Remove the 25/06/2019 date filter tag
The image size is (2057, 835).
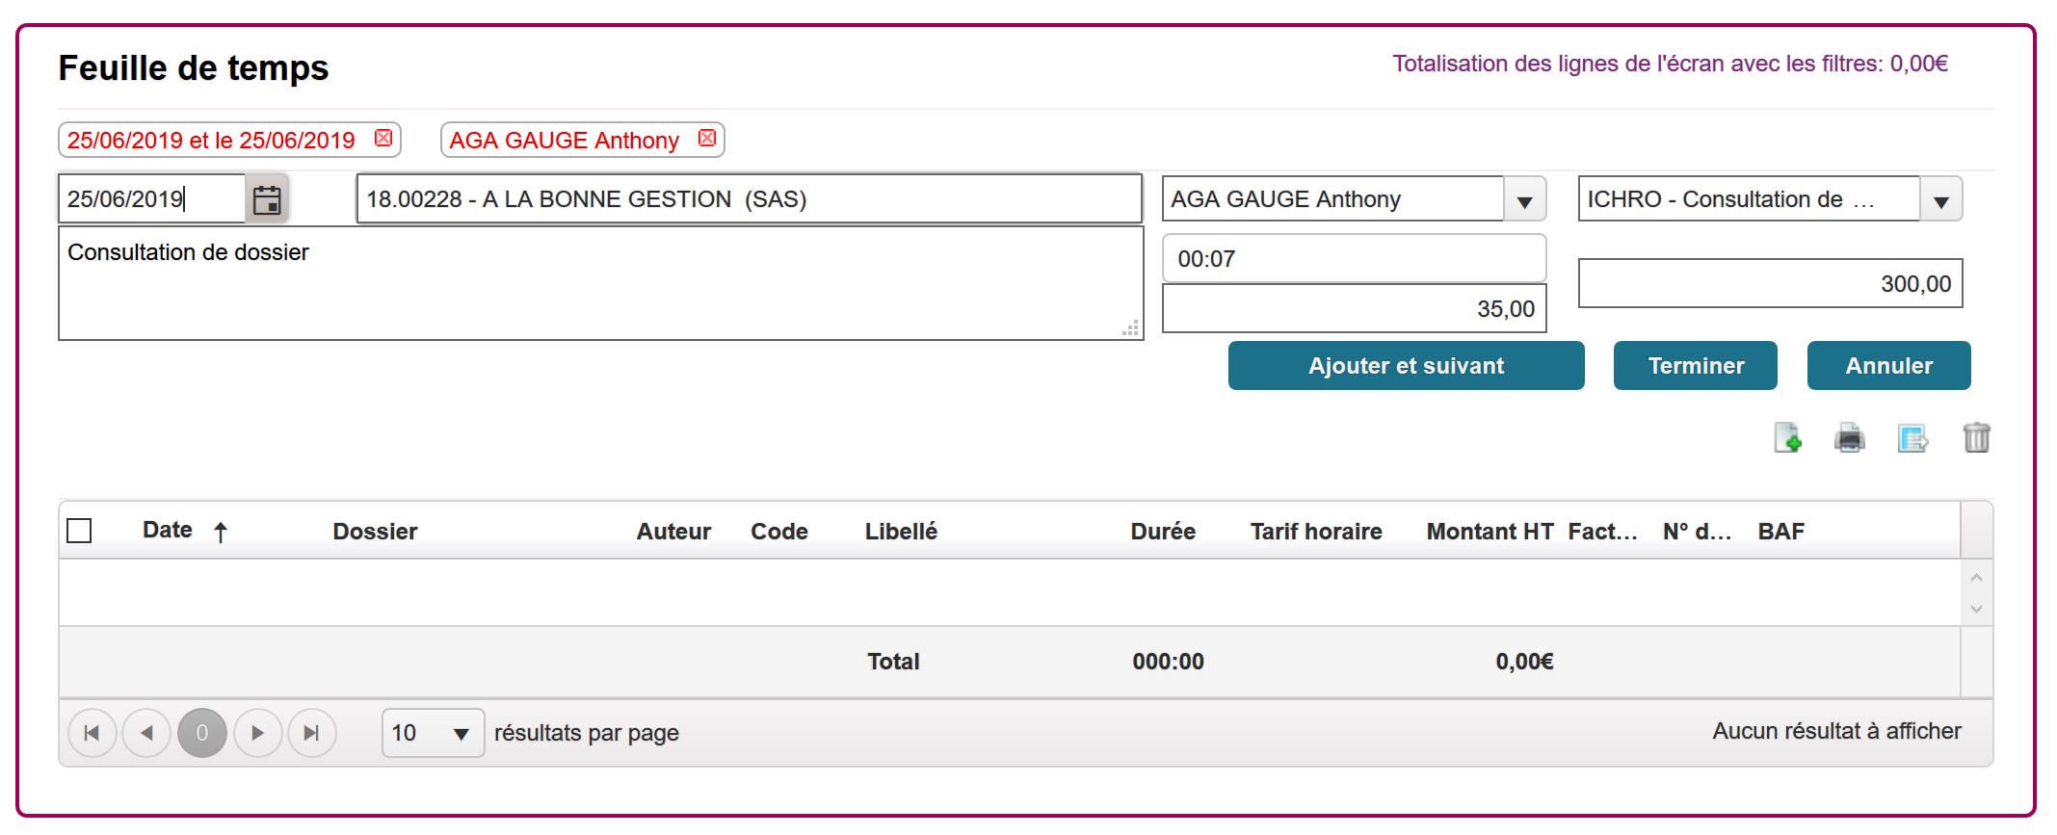point(383,138)
